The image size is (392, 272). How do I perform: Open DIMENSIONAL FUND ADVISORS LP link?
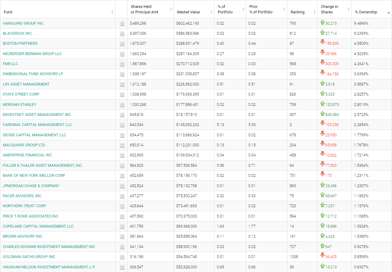(x=33, y=74)
